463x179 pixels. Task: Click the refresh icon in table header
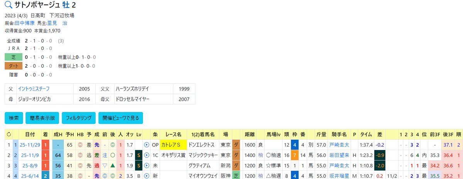pyautogui.click(x=8, y=135)
